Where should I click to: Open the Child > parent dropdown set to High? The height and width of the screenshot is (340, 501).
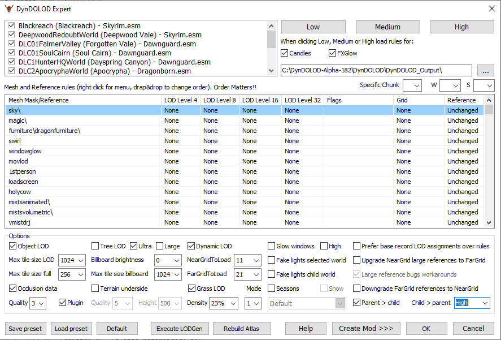(x=472, y=303)
